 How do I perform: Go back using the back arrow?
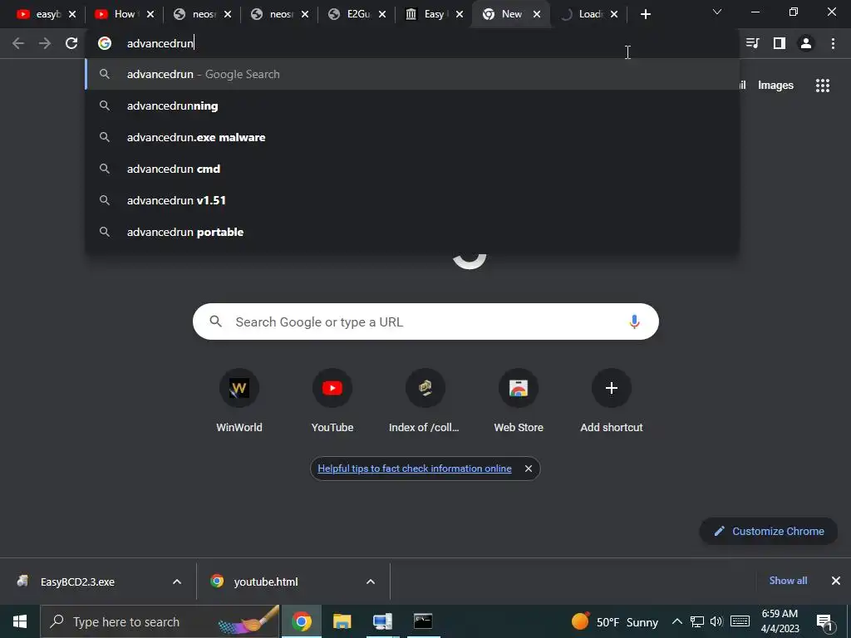tap(18, 43)
